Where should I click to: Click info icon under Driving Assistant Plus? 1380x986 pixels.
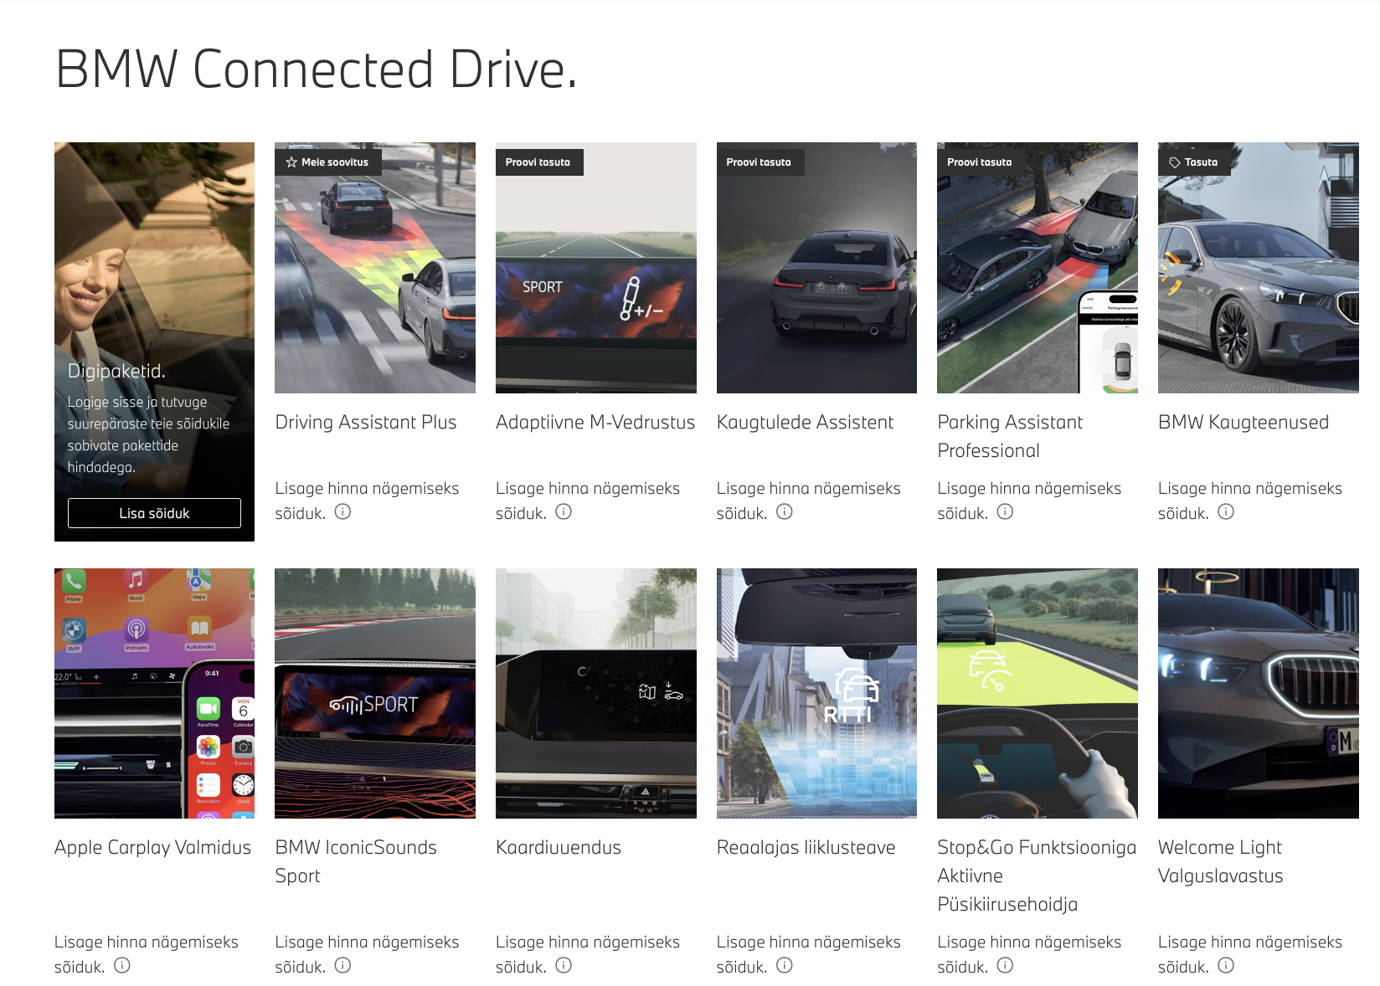pyautogui.click(x=342, y=512)
